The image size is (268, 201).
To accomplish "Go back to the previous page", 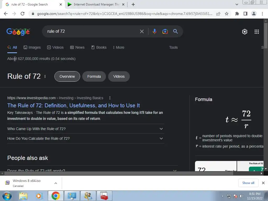I will (x=6, y=14).
